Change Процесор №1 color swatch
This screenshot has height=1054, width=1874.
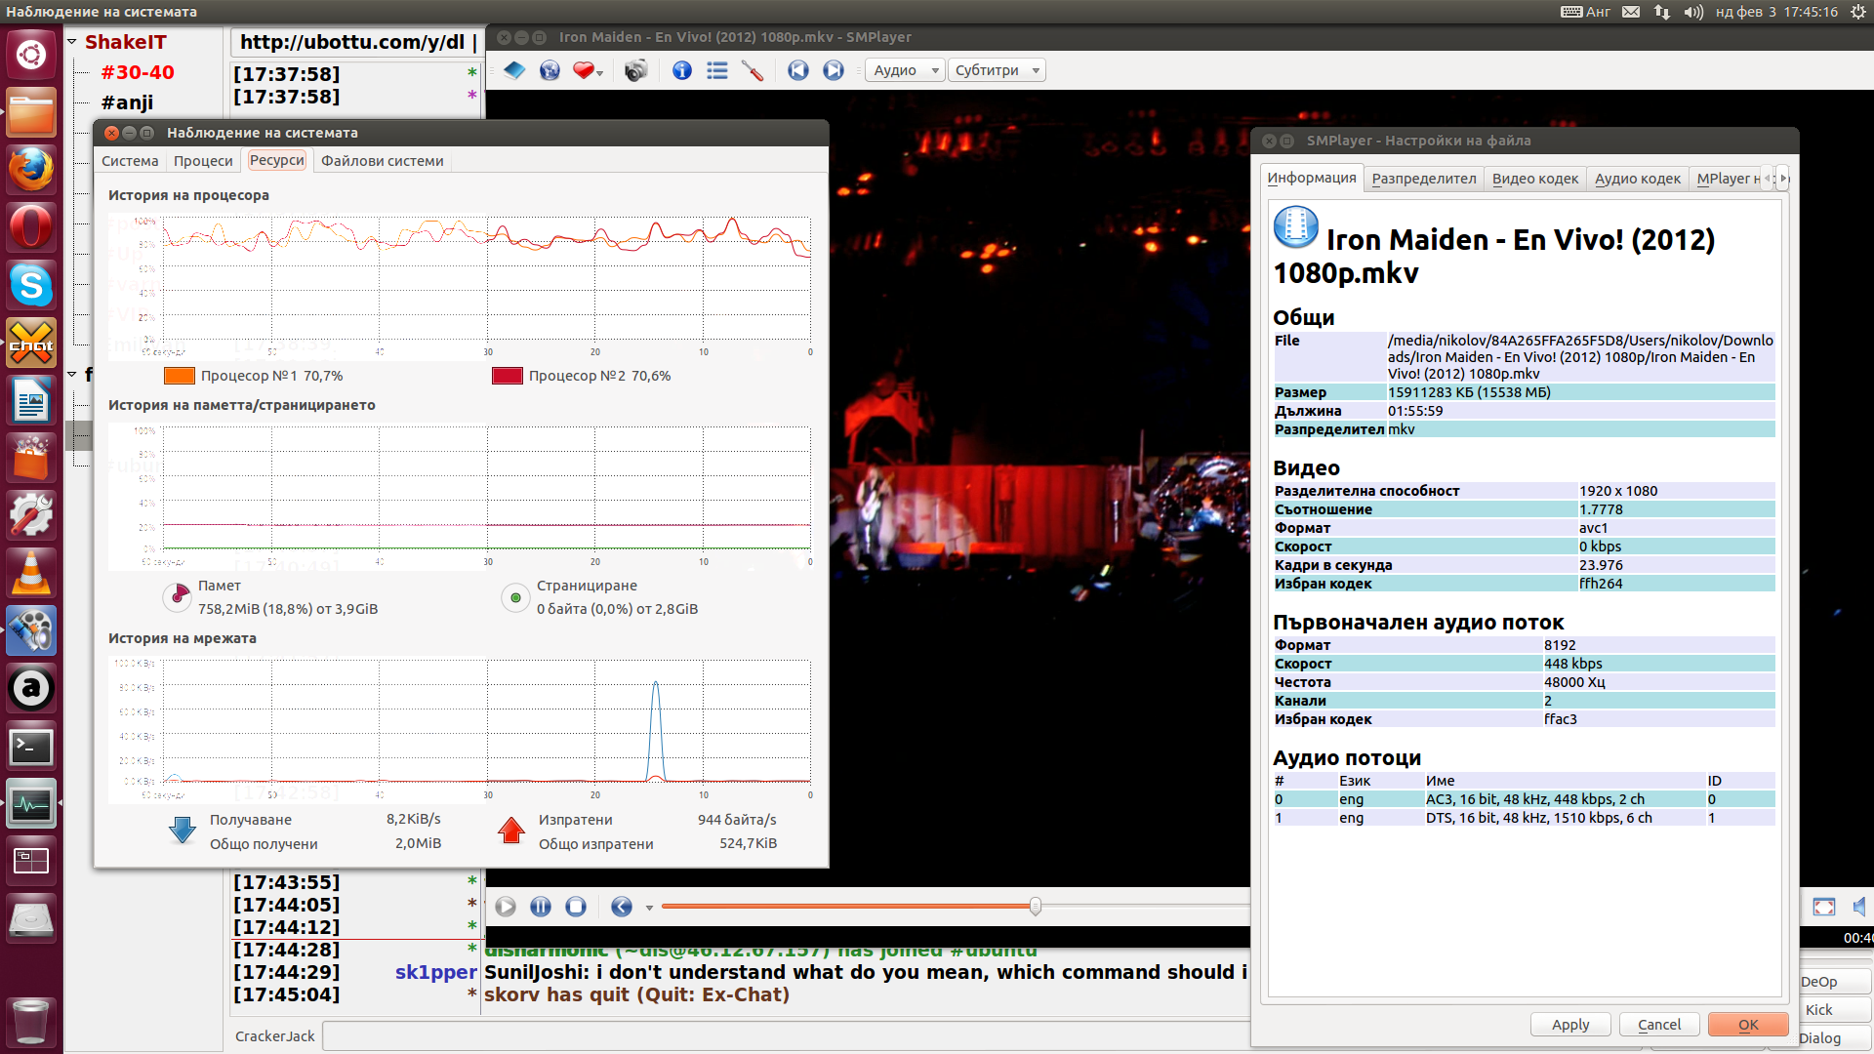(180, 376)
